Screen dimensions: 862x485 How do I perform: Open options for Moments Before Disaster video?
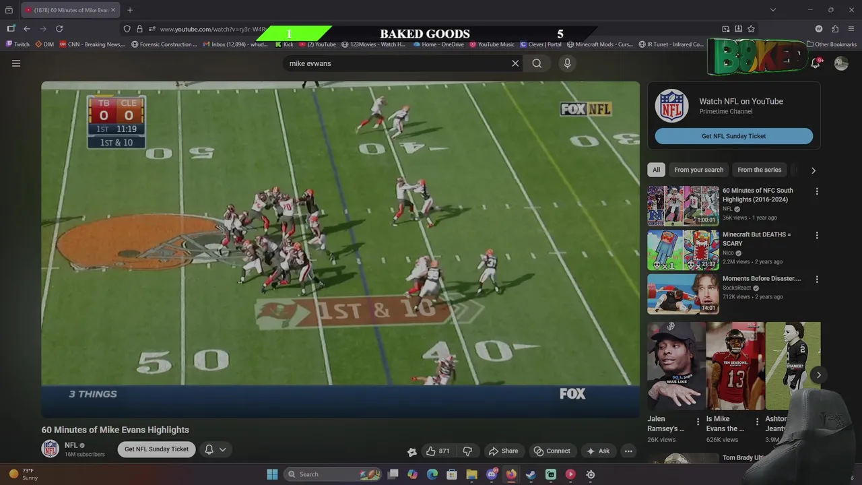click(817, 280)
